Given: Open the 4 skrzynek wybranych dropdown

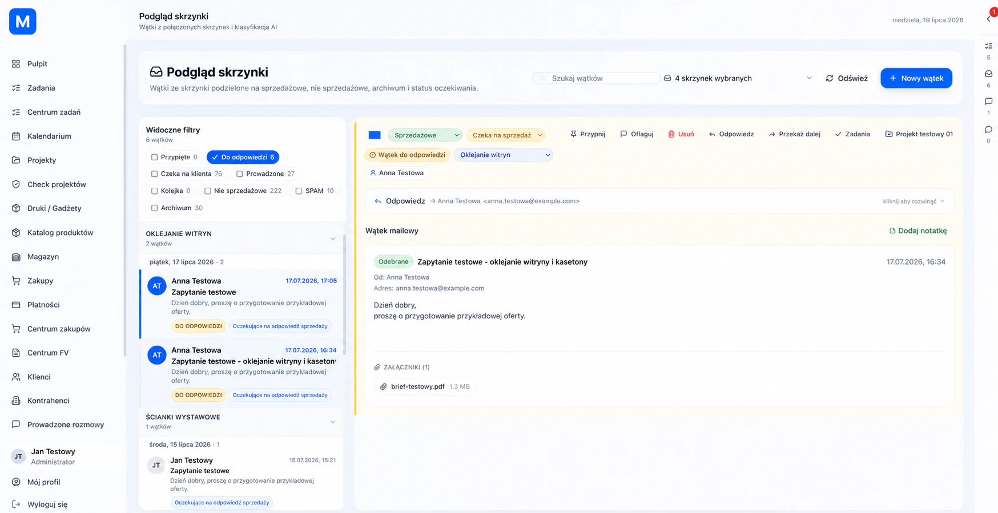Looking at the screenshot, I should [738, 78].
